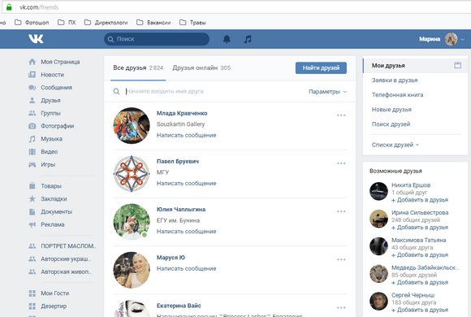The image size is (471, 317).
Task: Click the Видео film icon
Action: (x=32, y=152)
